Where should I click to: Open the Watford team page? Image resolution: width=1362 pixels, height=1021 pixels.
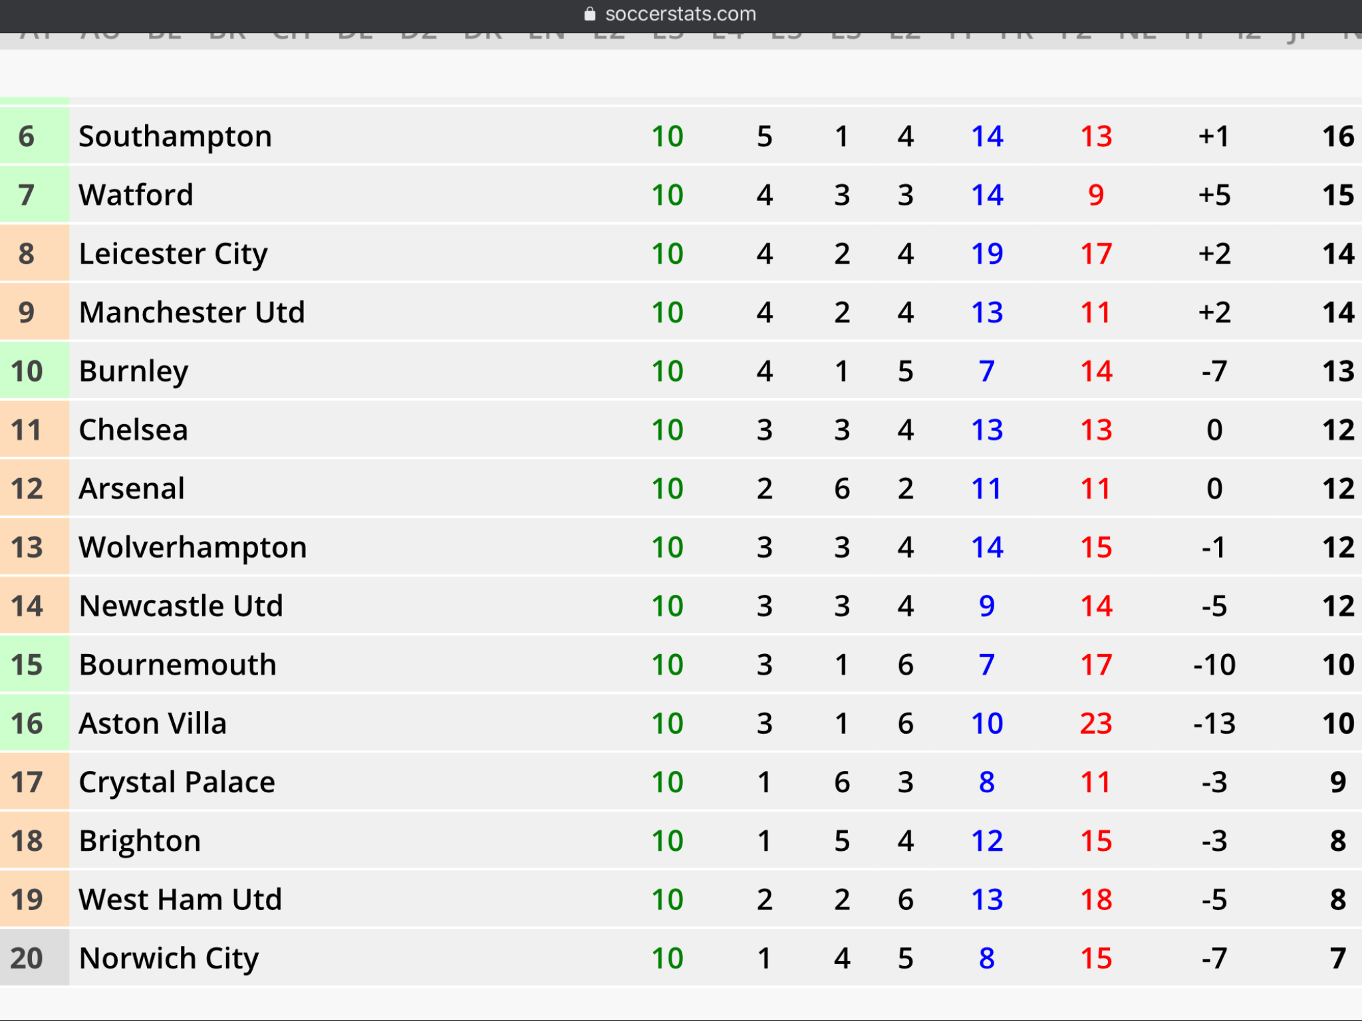click(x=136, y=195)
